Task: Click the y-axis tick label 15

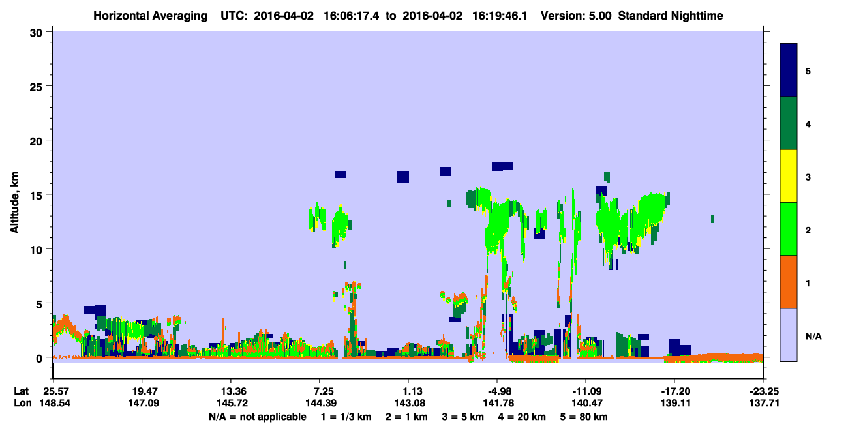Action: coord(38,194)
